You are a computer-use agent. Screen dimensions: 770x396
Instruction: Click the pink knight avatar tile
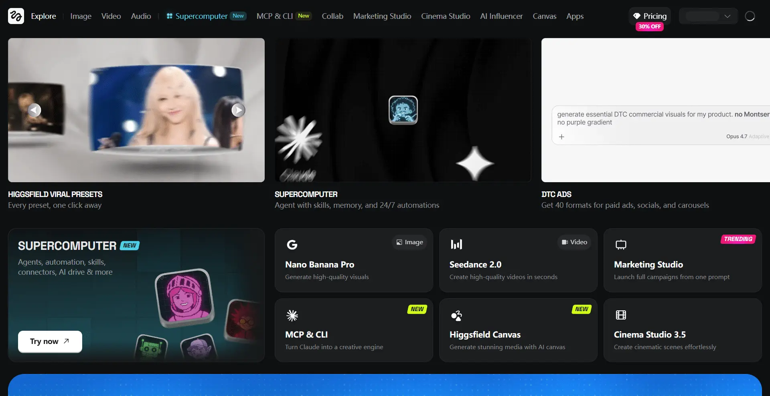point(184,298)
